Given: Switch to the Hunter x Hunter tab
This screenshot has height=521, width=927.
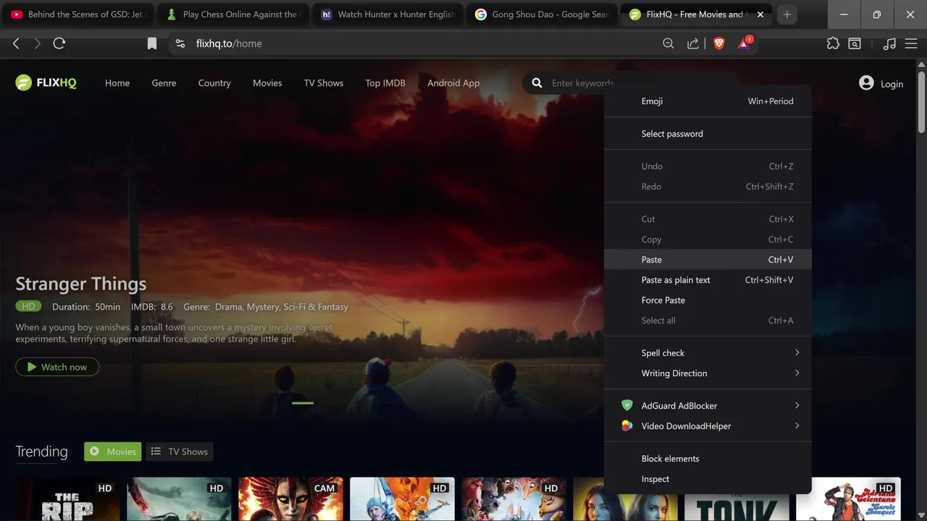Looking at the screenshot, I should [x=387, y=14].
